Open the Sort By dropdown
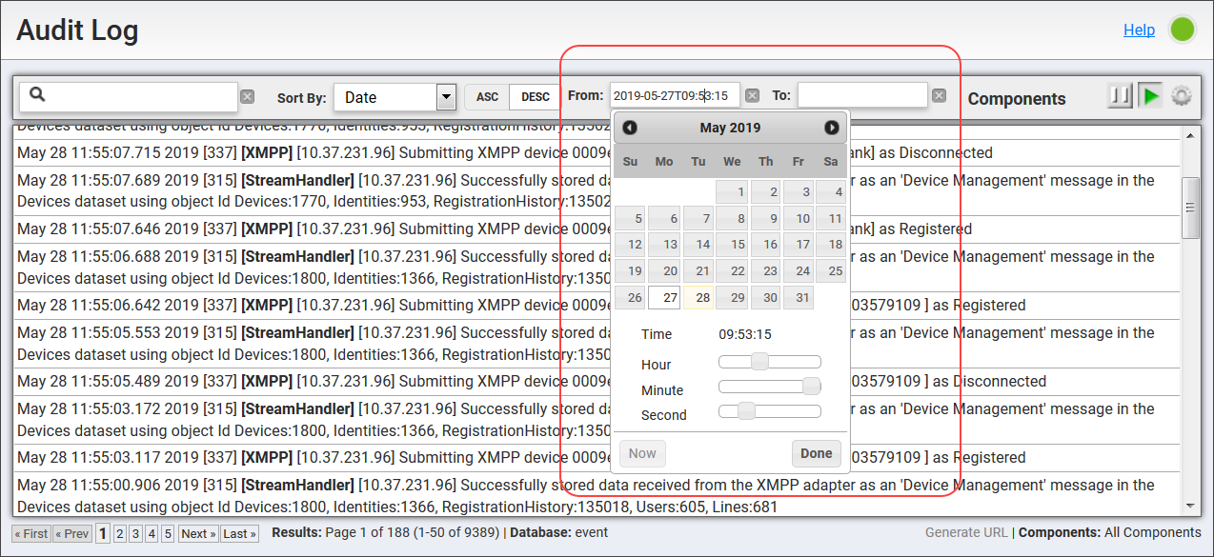Image resolution: width=1214 pixels, height=557 pixels. click(x=445, y=96)
